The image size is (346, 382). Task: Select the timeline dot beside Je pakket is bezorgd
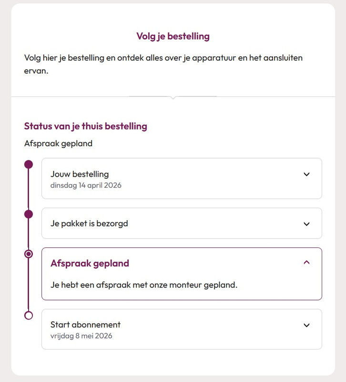pyautogui.click(x=29, y=214)
